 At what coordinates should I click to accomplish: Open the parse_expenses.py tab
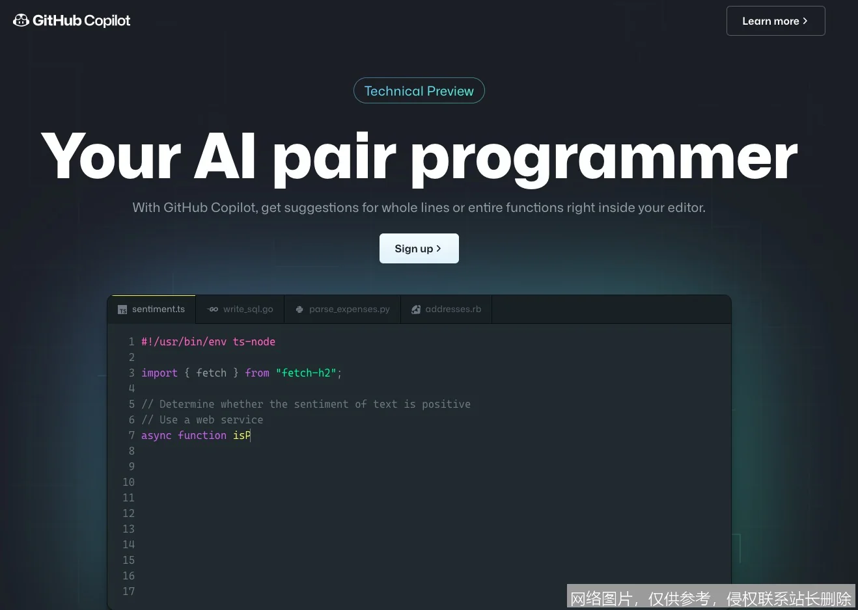[342, 309]
